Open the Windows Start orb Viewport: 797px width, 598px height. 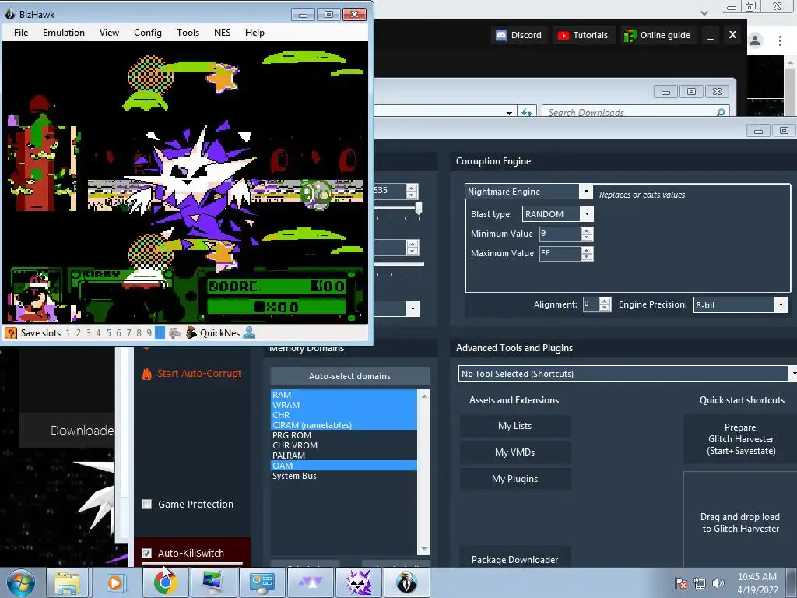point(21,582)
